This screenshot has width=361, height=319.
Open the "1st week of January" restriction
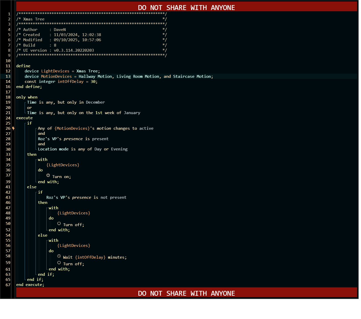83,113
